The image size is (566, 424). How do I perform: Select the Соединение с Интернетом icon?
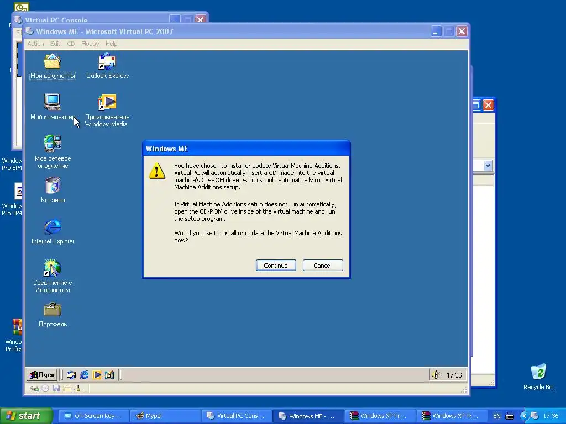(x=53, y=276)
